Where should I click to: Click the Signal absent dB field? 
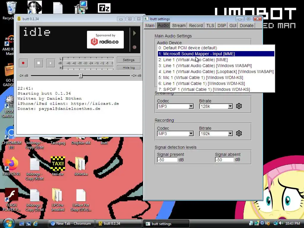[224, 160]
